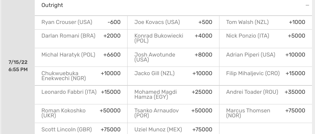Choose Mohamed Magdi Hamza (EGY) +25000
The image size is (315, 134).
tap(173, 95)
